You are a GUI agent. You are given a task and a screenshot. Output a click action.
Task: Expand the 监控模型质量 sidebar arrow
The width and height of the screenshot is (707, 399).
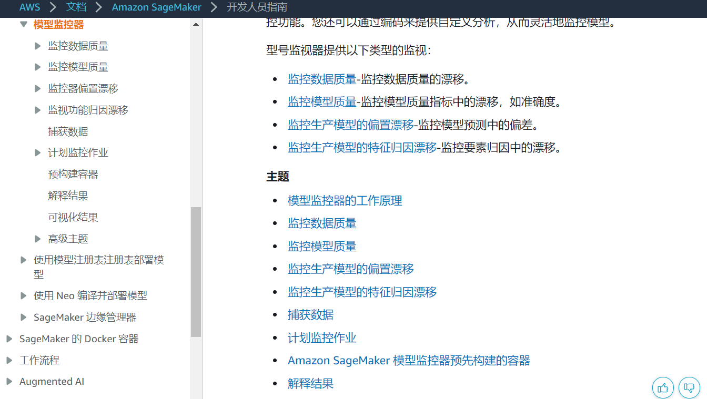pyautogui.click(x=37, y=67)
